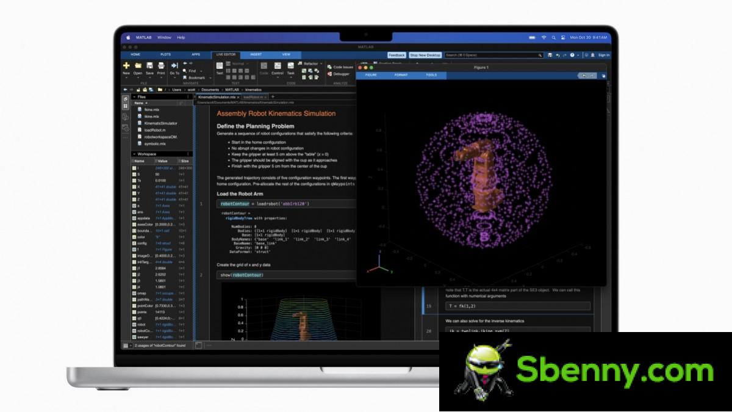This screenshot has width=732, height=412.
Task: Click the Task icon in ribbon
Action: pyautogui.click(x=291, y=65)
